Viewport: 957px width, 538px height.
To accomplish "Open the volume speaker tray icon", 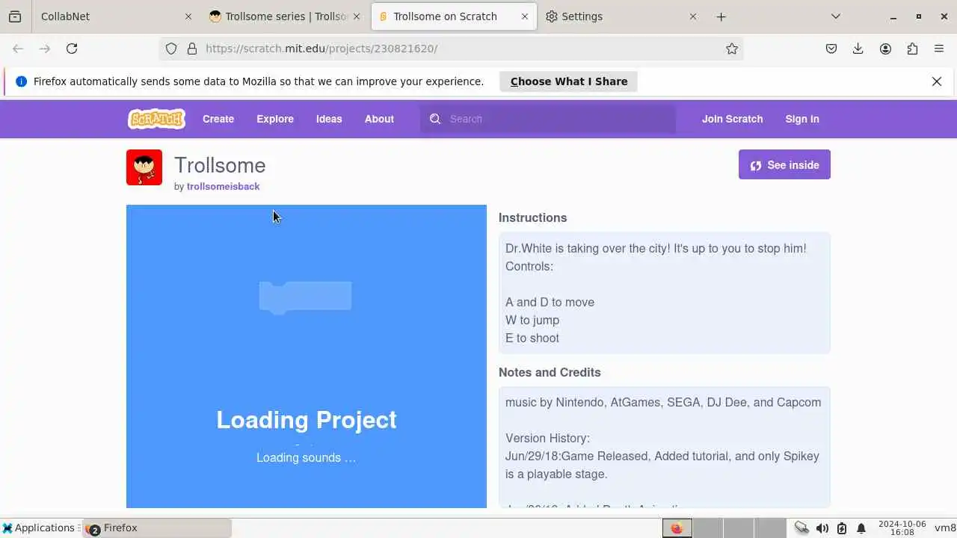I will [822, 528].
